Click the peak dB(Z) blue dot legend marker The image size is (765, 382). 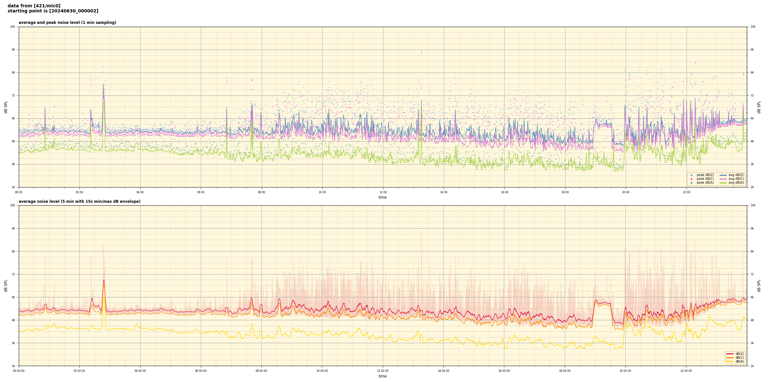point(691,175)
